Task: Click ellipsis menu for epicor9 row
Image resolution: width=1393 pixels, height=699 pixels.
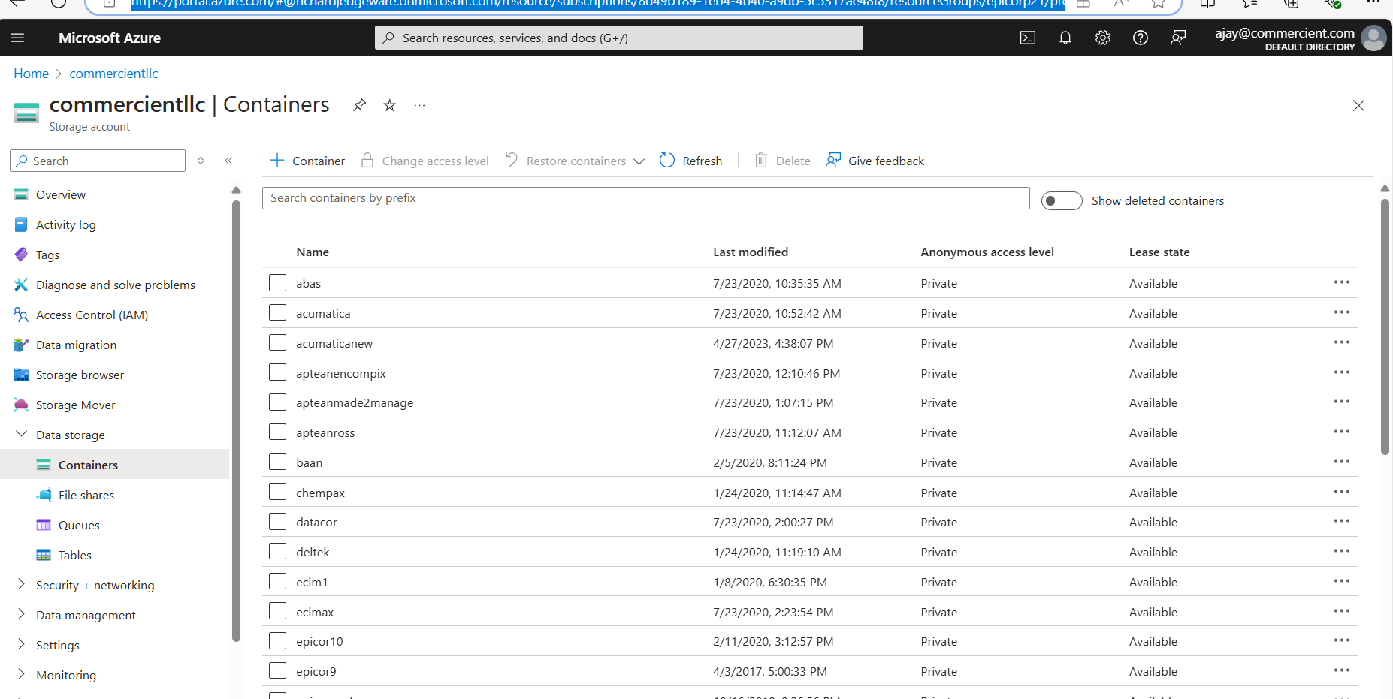Action: pos(1342,670)
